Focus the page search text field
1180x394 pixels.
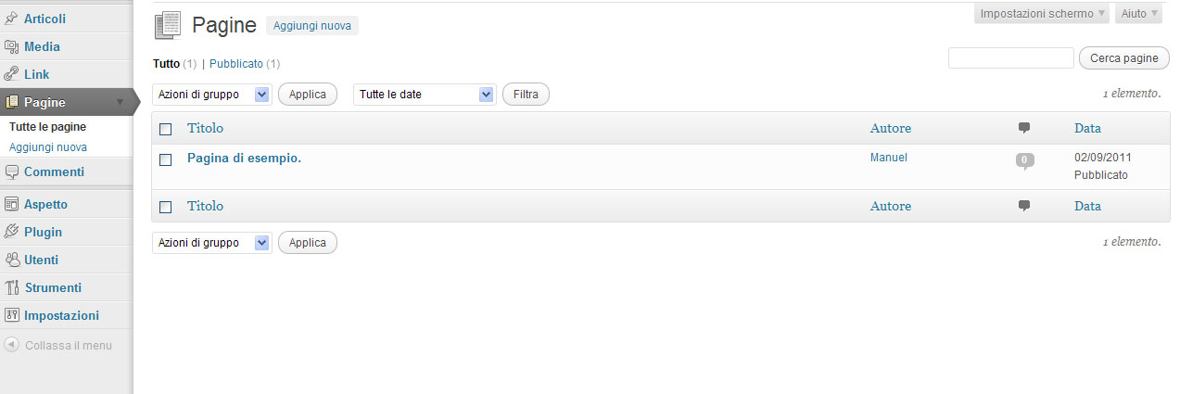pos(1010,58)
